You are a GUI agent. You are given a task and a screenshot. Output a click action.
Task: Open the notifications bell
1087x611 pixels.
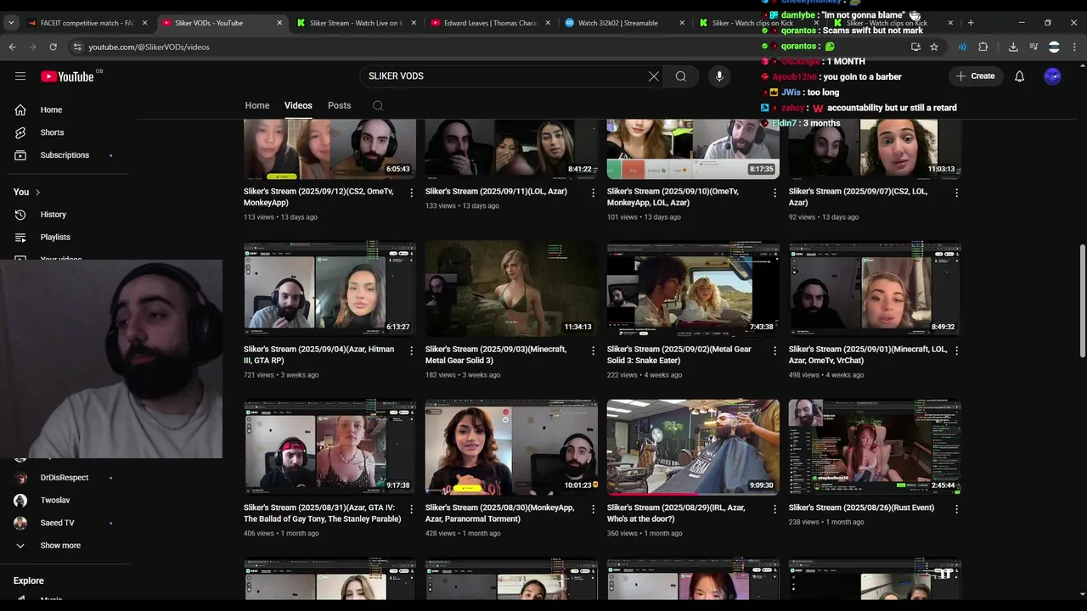1020,76
